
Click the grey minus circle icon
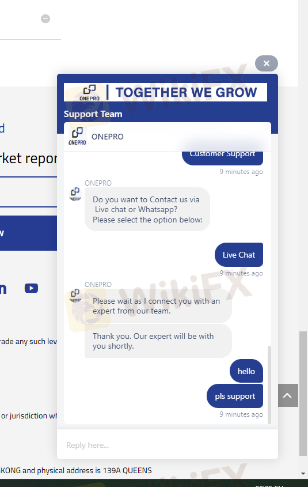tap(45, 18)
